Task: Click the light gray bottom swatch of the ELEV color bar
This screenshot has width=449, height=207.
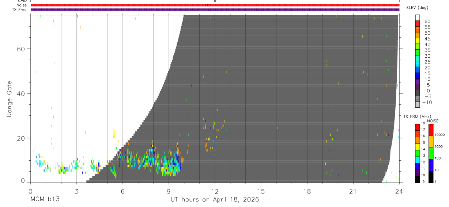Action: pyautogui.click(x=418, y=105)
